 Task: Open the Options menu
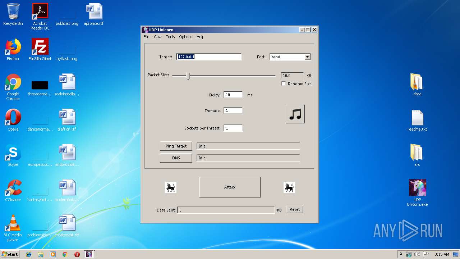point(186,37)
